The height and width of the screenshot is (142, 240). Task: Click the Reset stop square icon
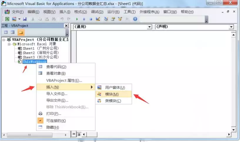tap(91, 19)
